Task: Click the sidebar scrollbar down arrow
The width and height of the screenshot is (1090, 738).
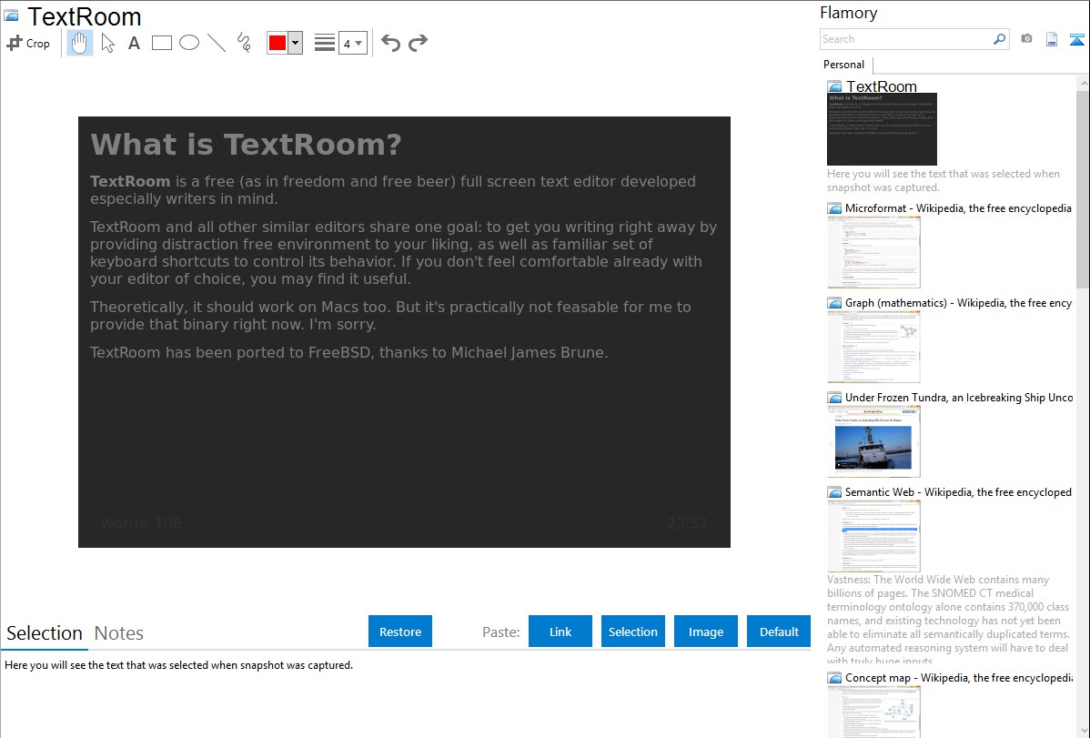Action: (1083, 731)
